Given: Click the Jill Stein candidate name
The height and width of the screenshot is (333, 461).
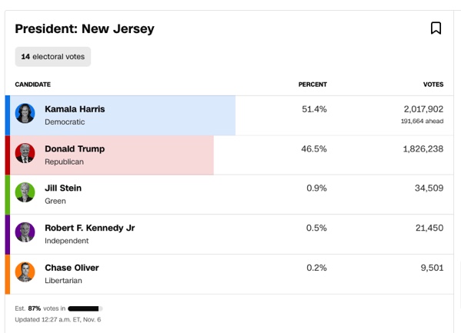Looking at the screenshot, I should pyautogui.click(x=63, y=188).
